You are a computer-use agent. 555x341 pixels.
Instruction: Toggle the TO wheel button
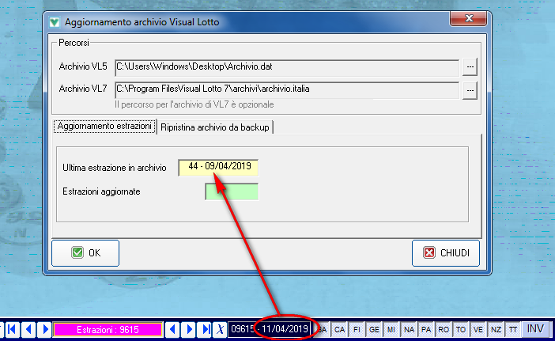pos(460,330)
